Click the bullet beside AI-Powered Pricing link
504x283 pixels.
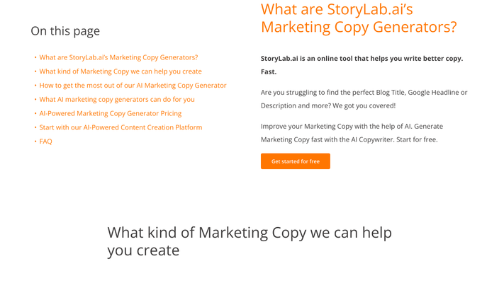35,114
